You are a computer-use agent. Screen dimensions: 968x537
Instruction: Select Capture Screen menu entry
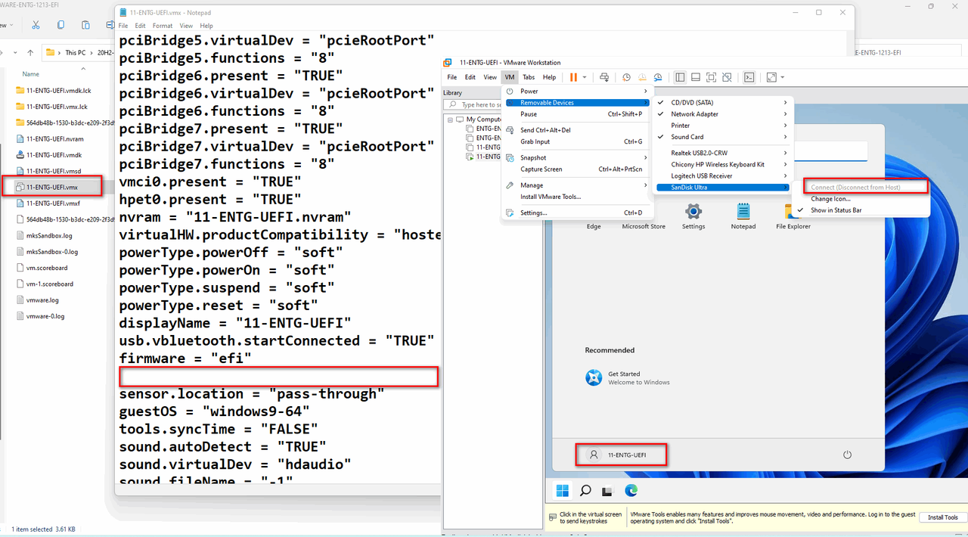(576, 169)
